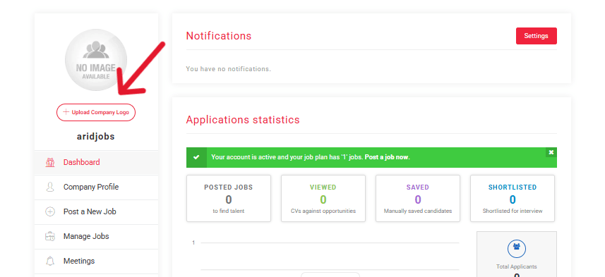605x277 pixels.
Task: Open the Dashboard menu item
Action: 96,163
